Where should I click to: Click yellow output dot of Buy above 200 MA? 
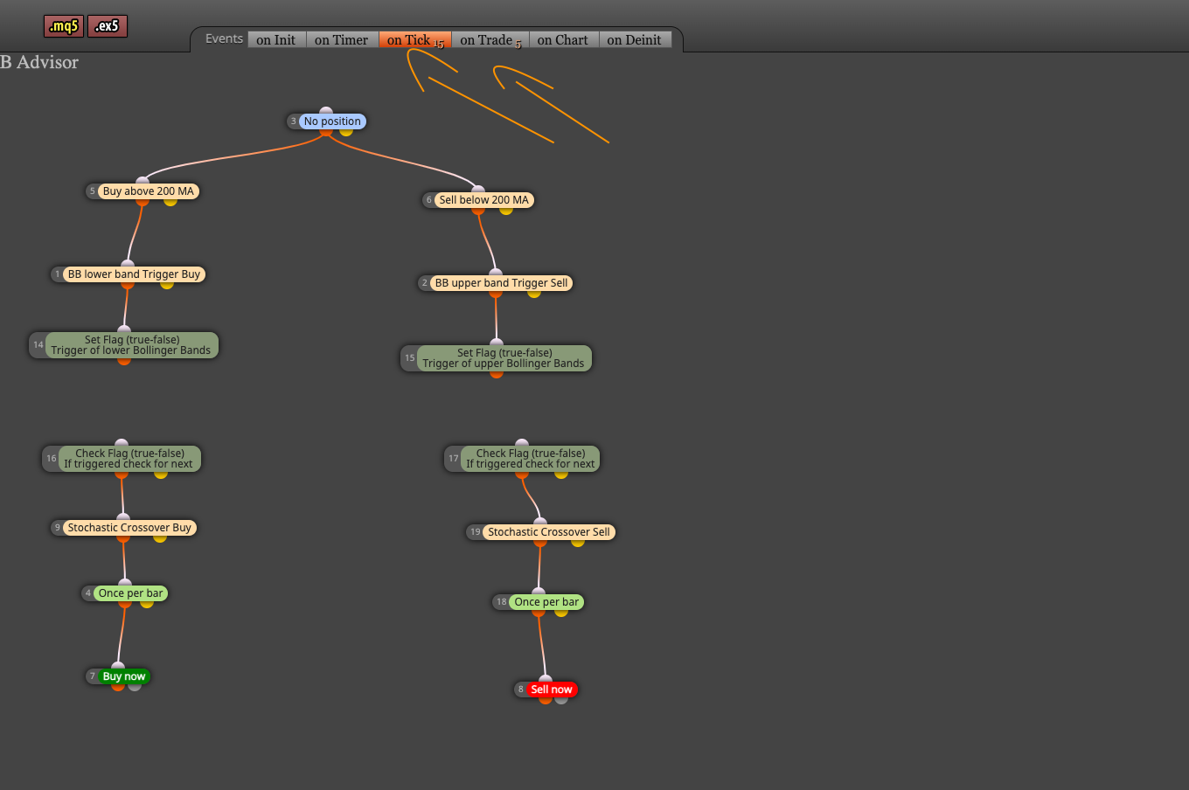click(x=170, y=201)
